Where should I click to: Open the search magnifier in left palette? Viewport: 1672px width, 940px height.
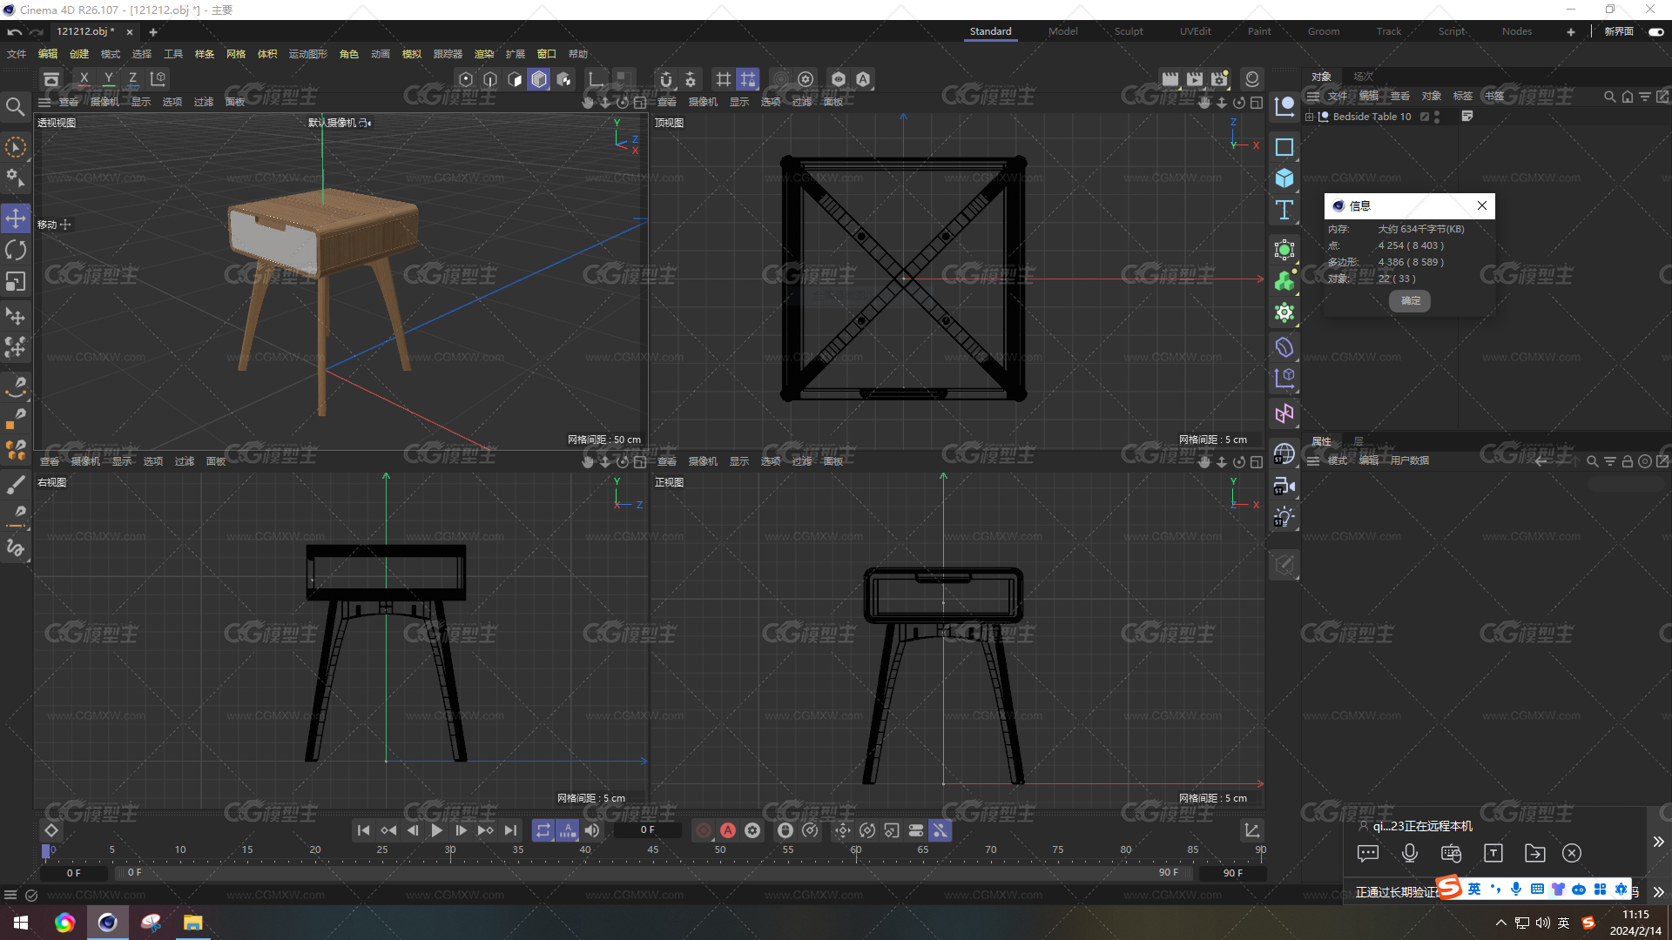click(15, 107)
